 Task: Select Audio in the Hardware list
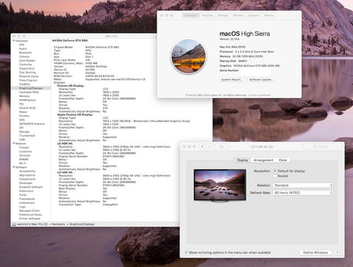click(x=23, y=49)
